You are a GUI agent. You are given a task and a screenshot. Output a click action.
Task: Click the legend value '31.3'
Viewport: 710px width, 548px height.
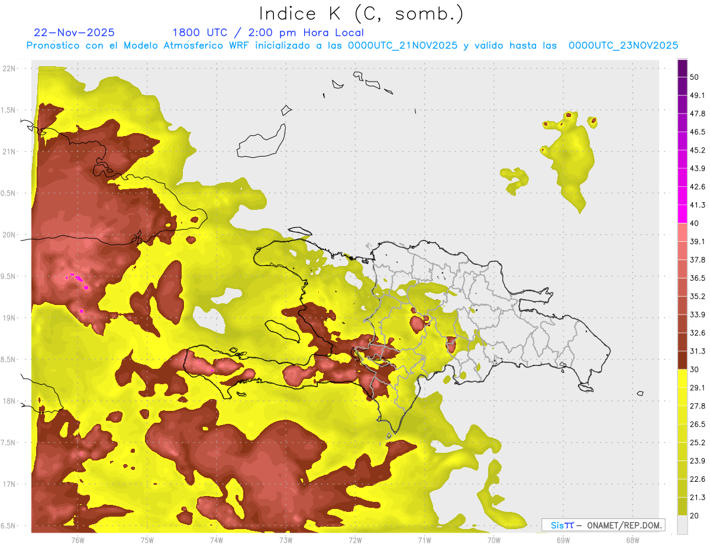point(698,351)
